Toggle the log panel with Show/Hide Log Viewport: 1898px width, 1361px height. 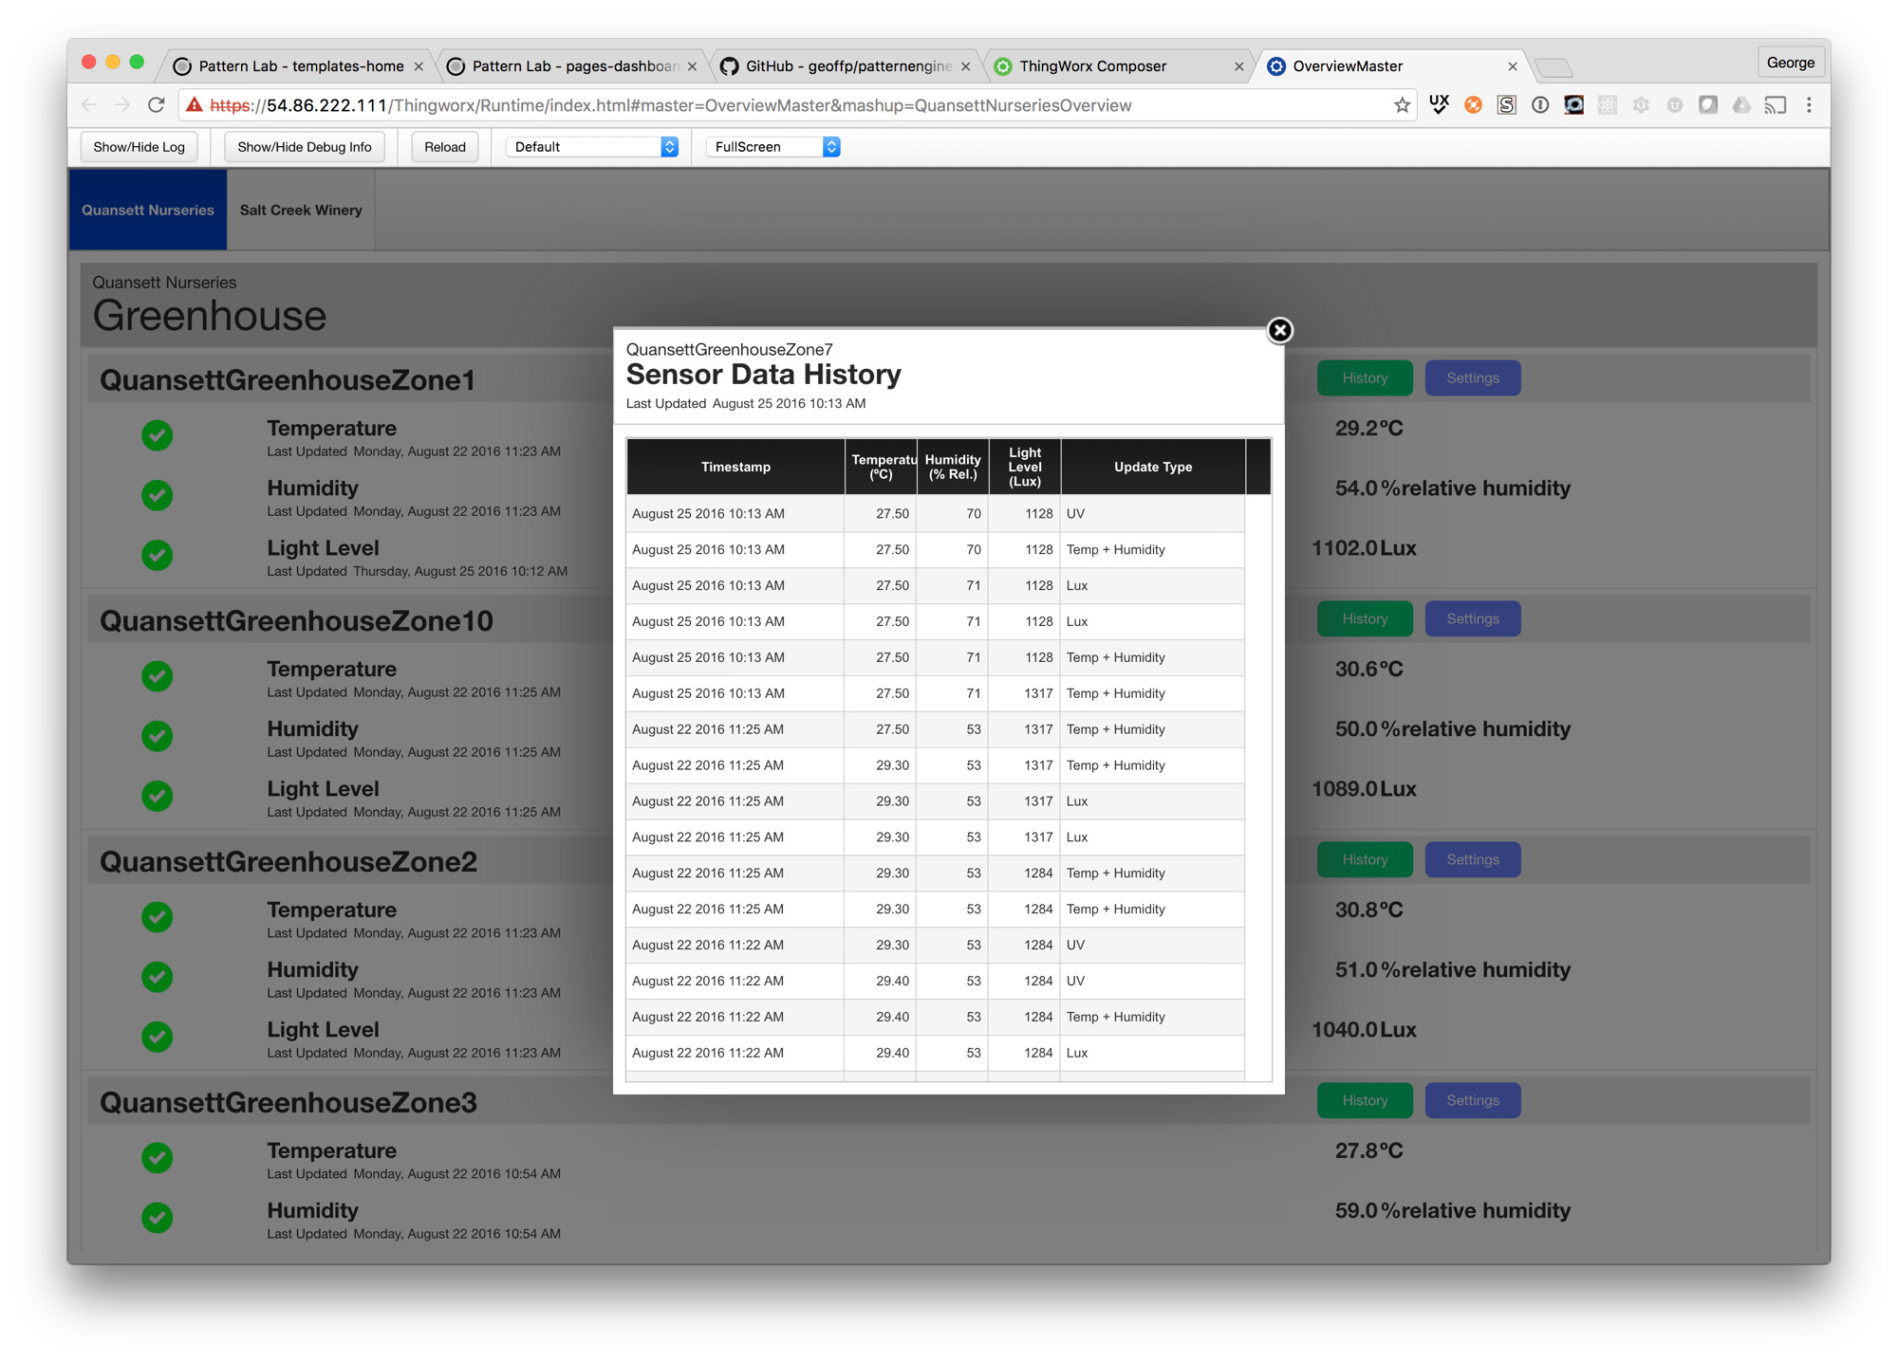(139, 146)
